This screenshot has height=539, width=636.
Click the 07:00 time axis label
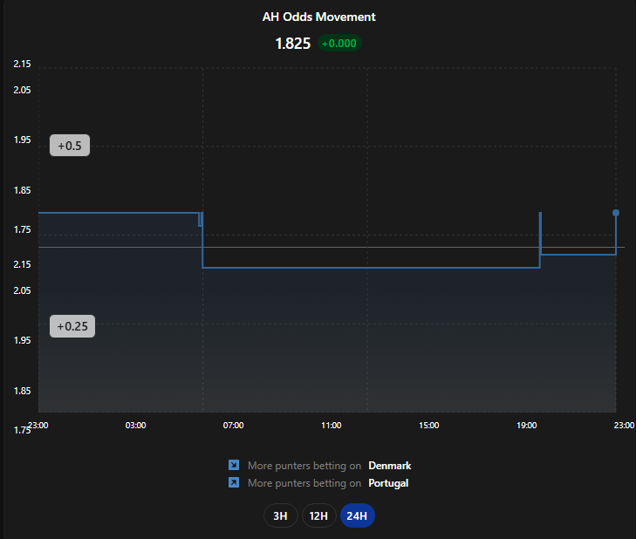tap(233, 425)
